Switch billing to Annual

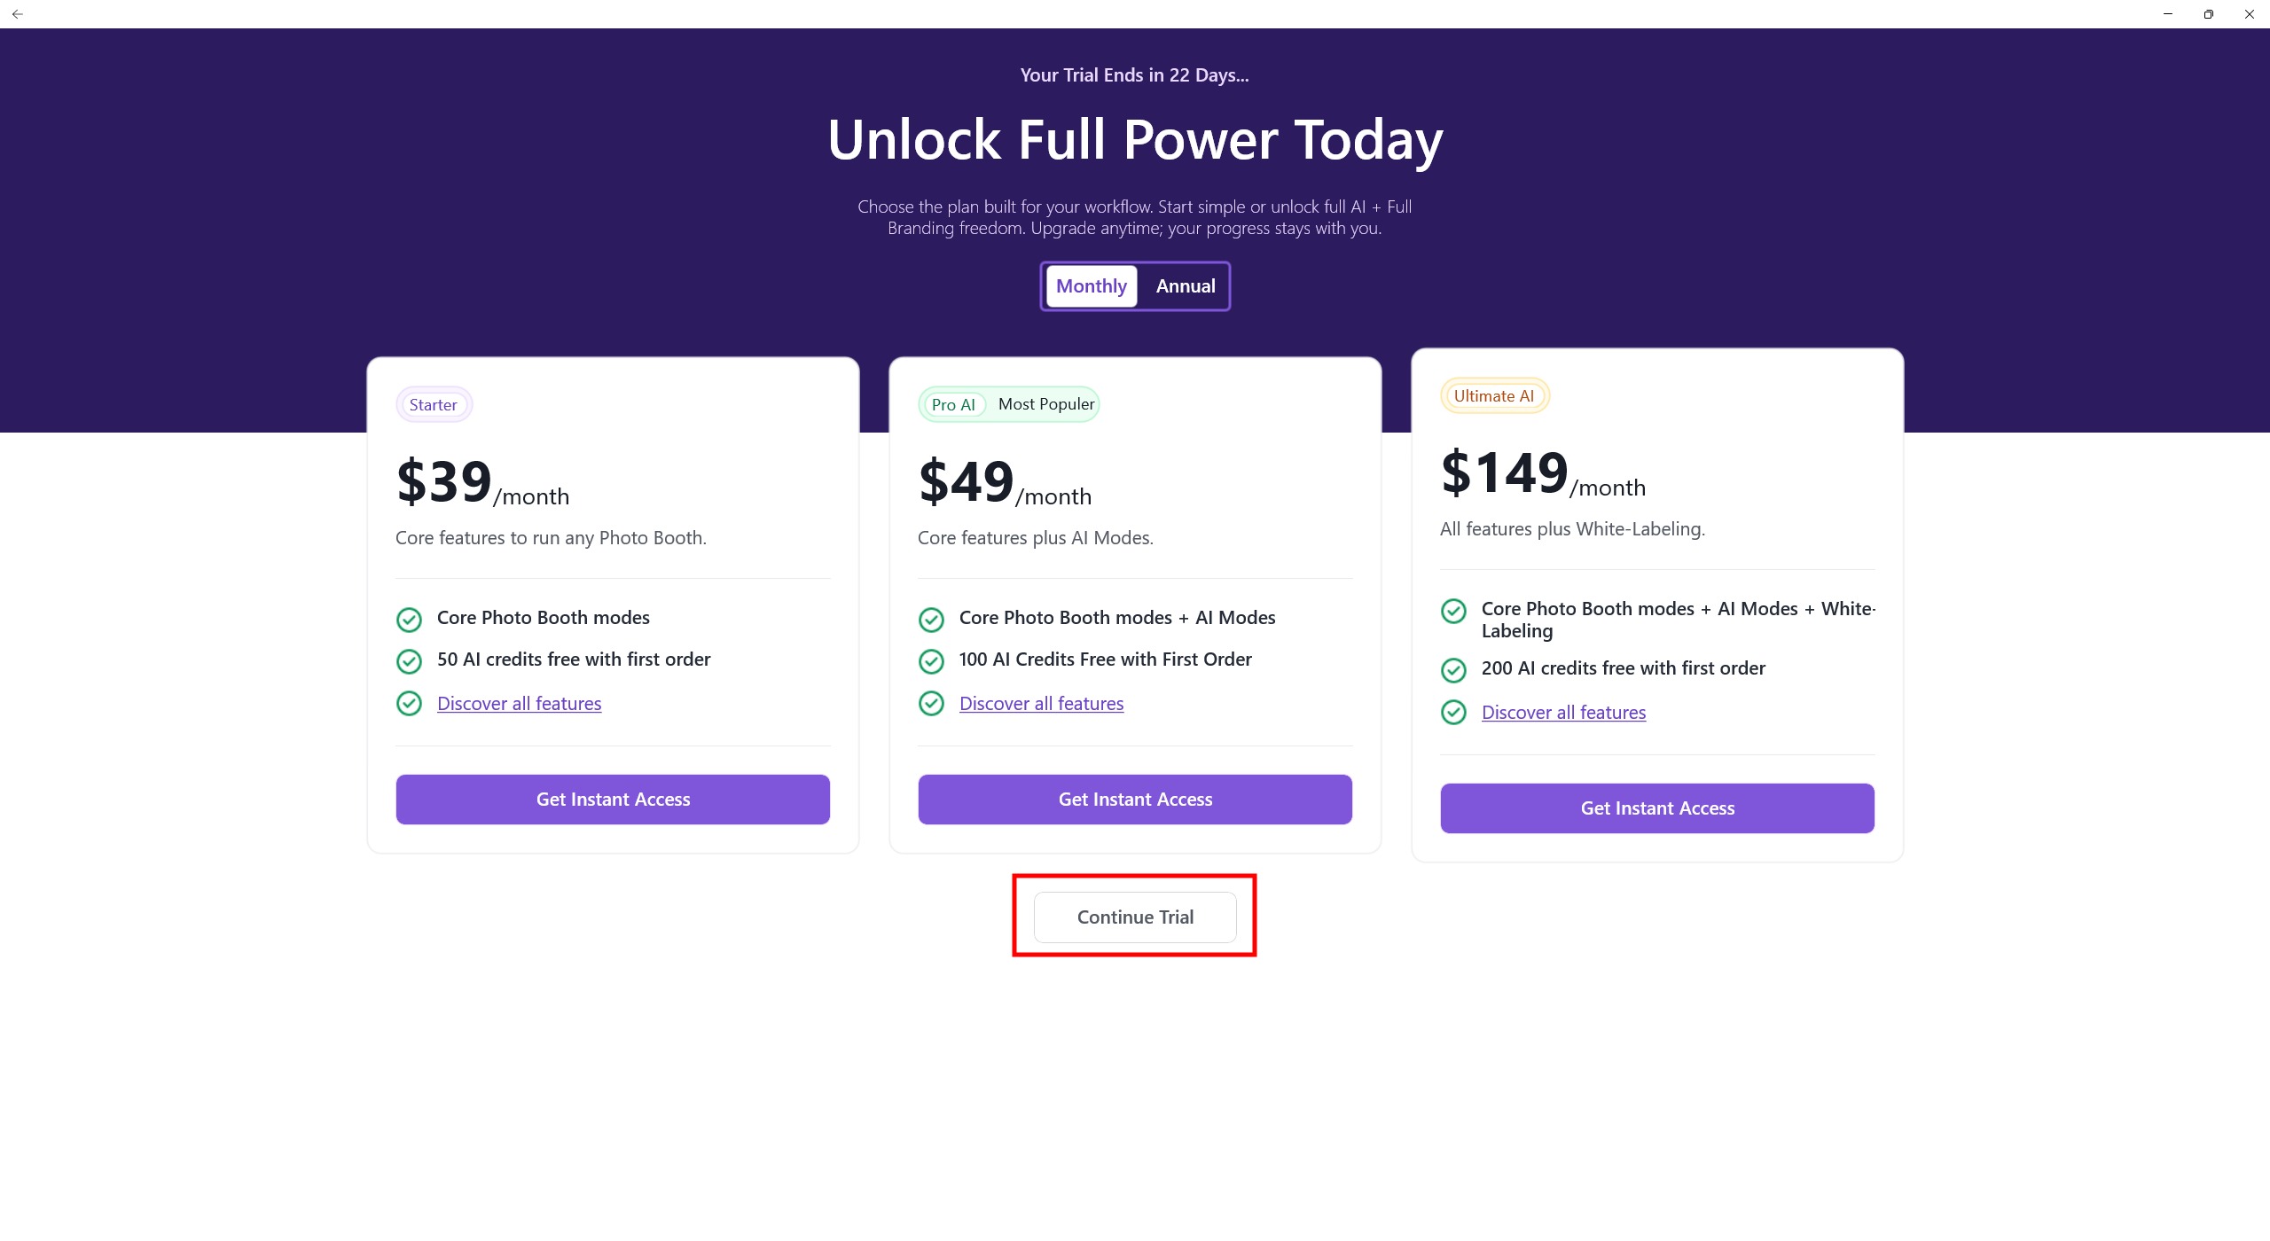click(1185, 286)
